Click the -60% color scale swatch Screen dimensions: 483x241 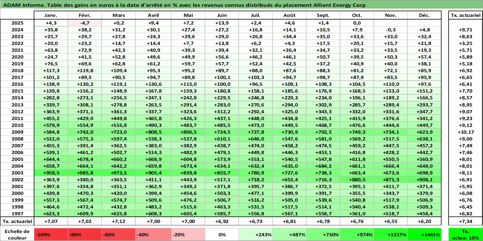coord(119,234)
